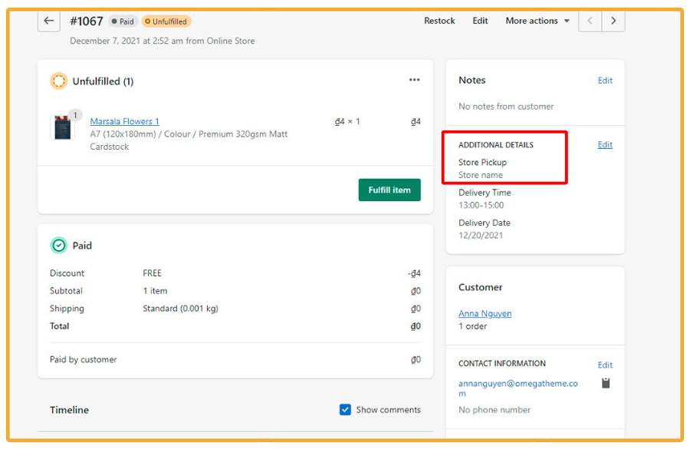Image resolution: width=690 pixels, height=449 pixels.
Task: Edit the Contact Information section
Action: tap(605, 365)
